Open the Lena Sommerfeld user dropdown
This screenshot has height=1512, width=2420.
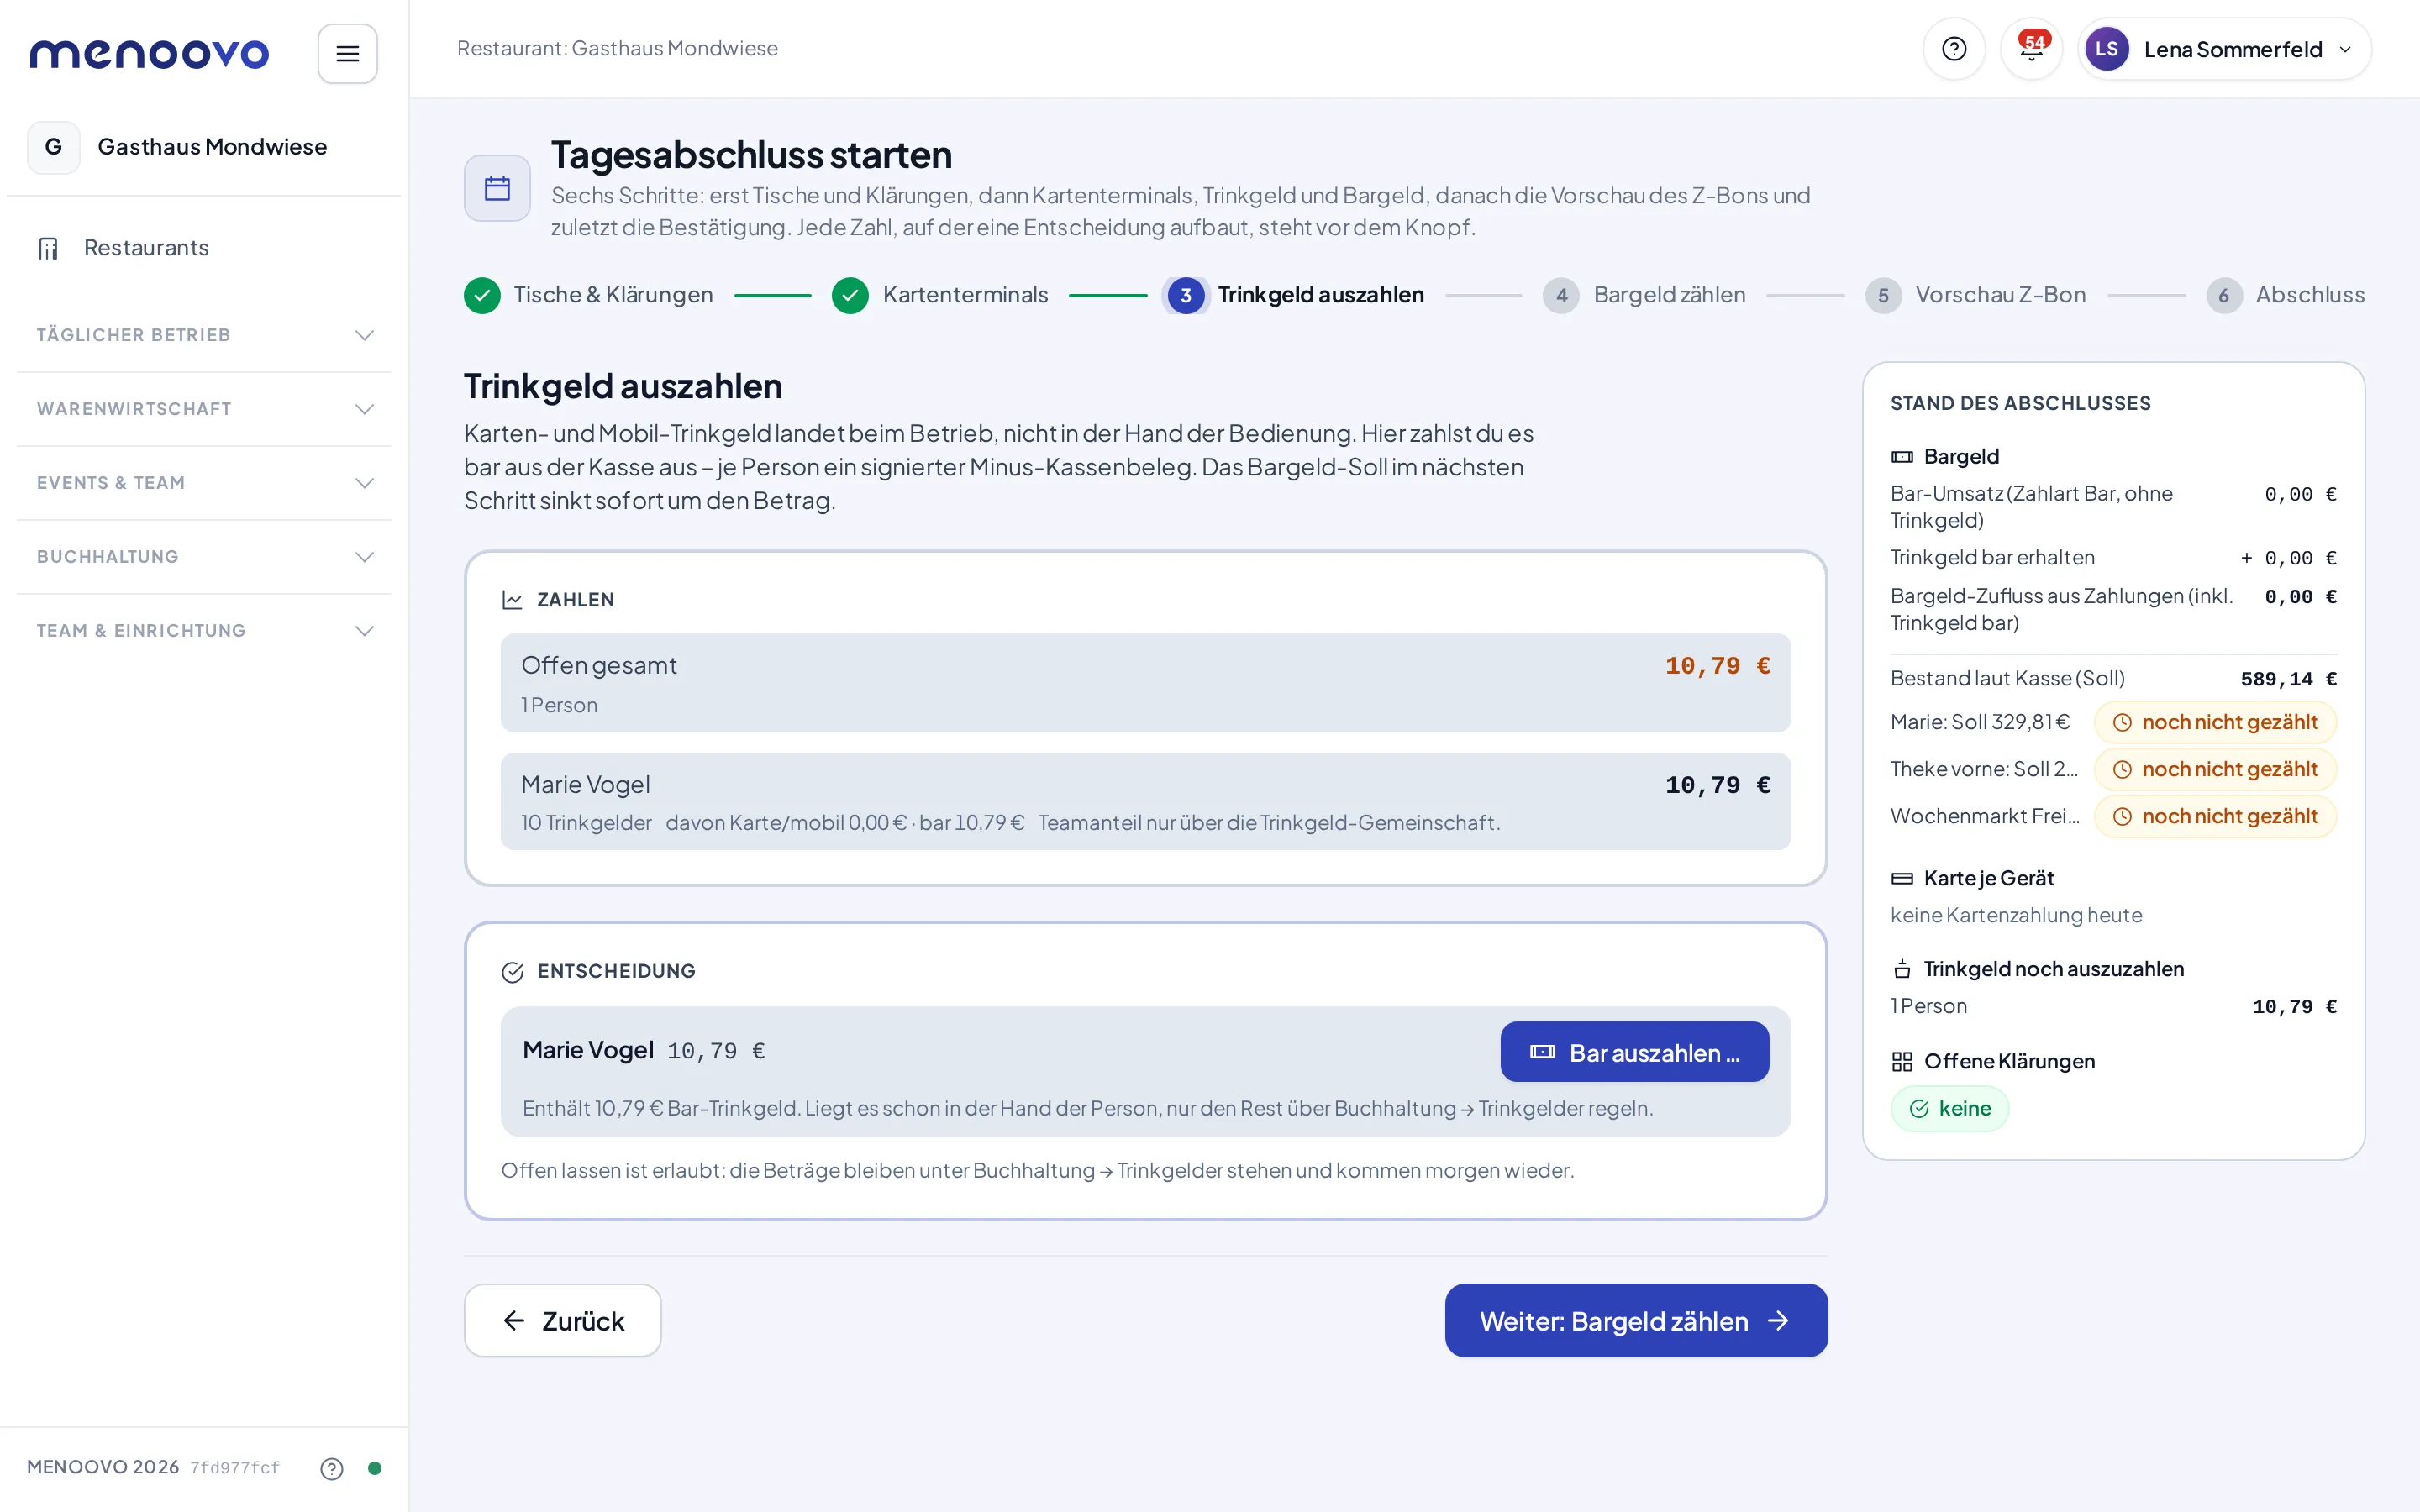pyautogui.click(x=2224, y=49)
